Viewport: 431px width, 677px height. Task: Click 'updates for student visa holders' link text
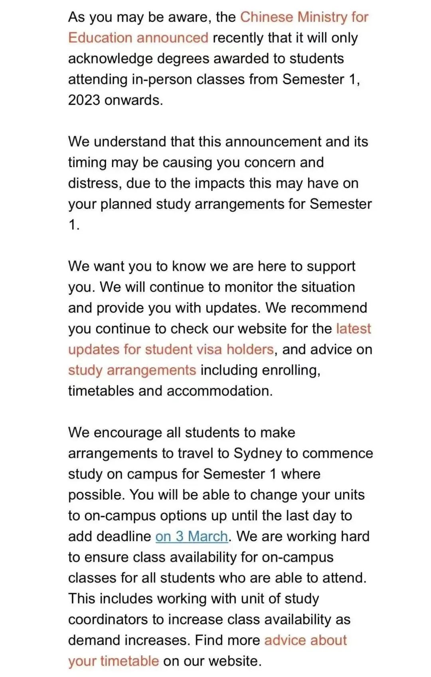point(171,349)
